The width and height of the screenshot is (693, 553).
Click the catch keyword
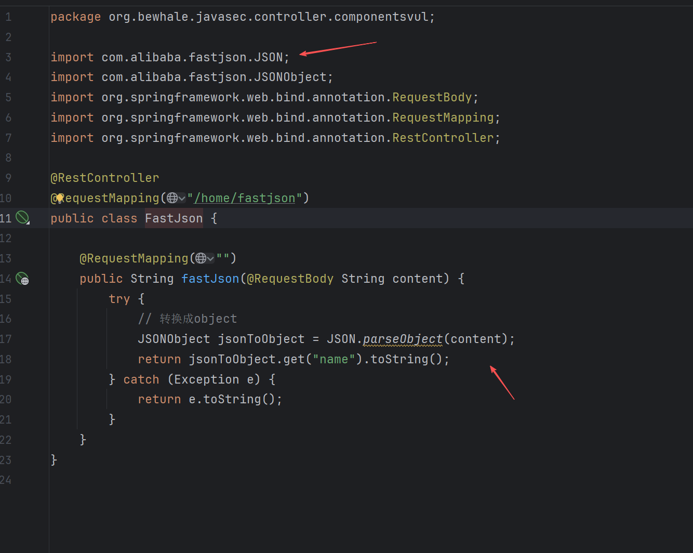(x=141, y=379)
